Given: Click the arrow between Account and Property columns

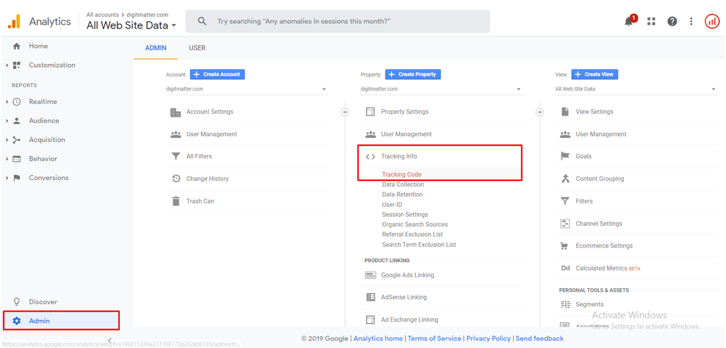Looking at the screenshot, I should (345, 112).
